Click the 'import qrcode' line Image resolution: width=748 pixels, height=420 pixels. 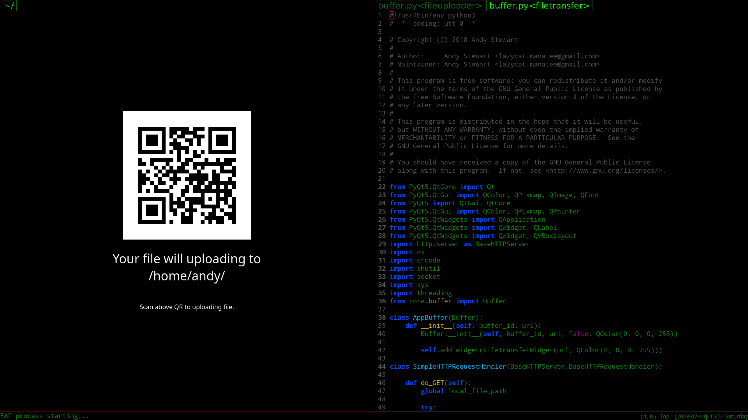415,261
